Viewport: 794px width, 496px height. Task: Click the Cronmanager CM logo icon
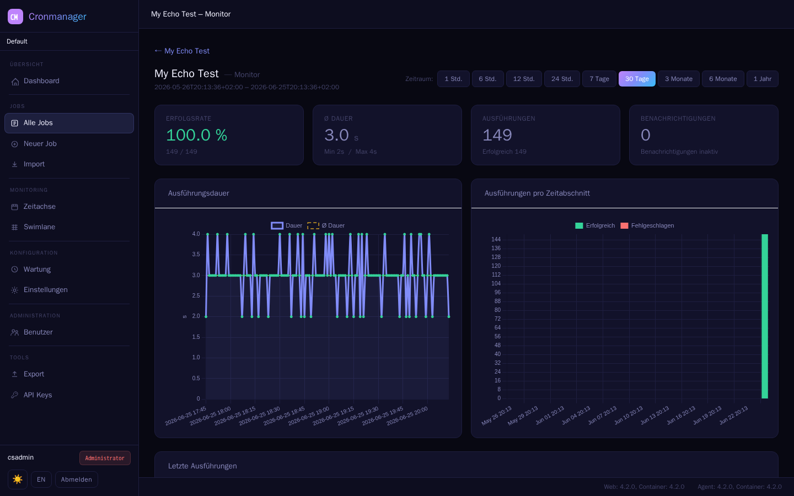(x=15, y=17)
